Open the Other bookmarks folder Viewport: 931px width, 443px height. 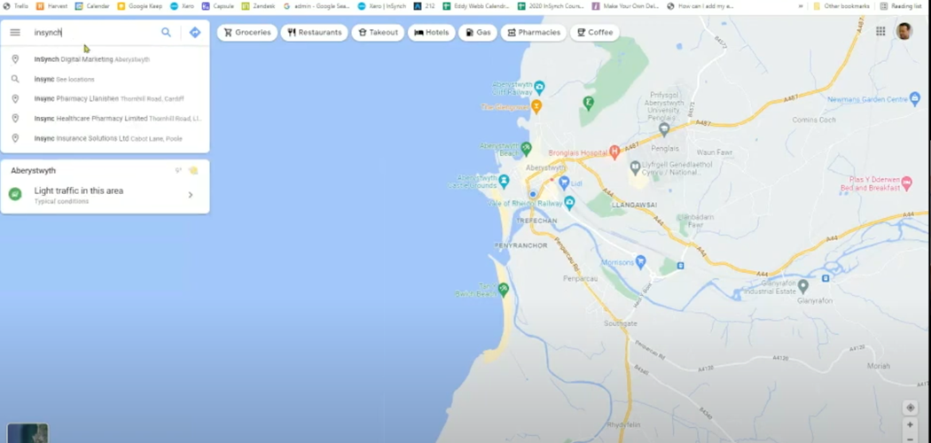(841, 6)
